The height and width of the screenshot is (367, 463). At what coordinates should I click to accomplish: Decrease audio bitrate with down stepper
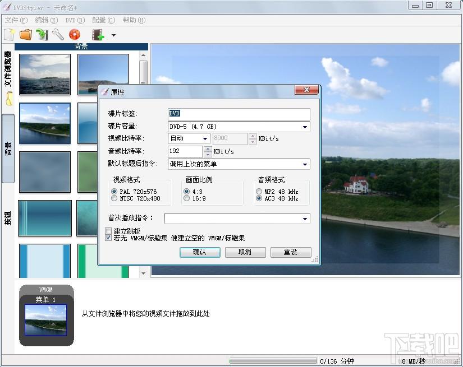point(208,155)
